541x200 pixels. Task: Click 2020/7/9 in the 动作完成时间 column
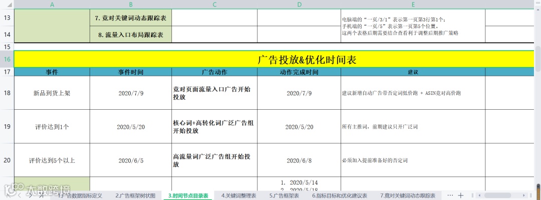click(299, 93)
